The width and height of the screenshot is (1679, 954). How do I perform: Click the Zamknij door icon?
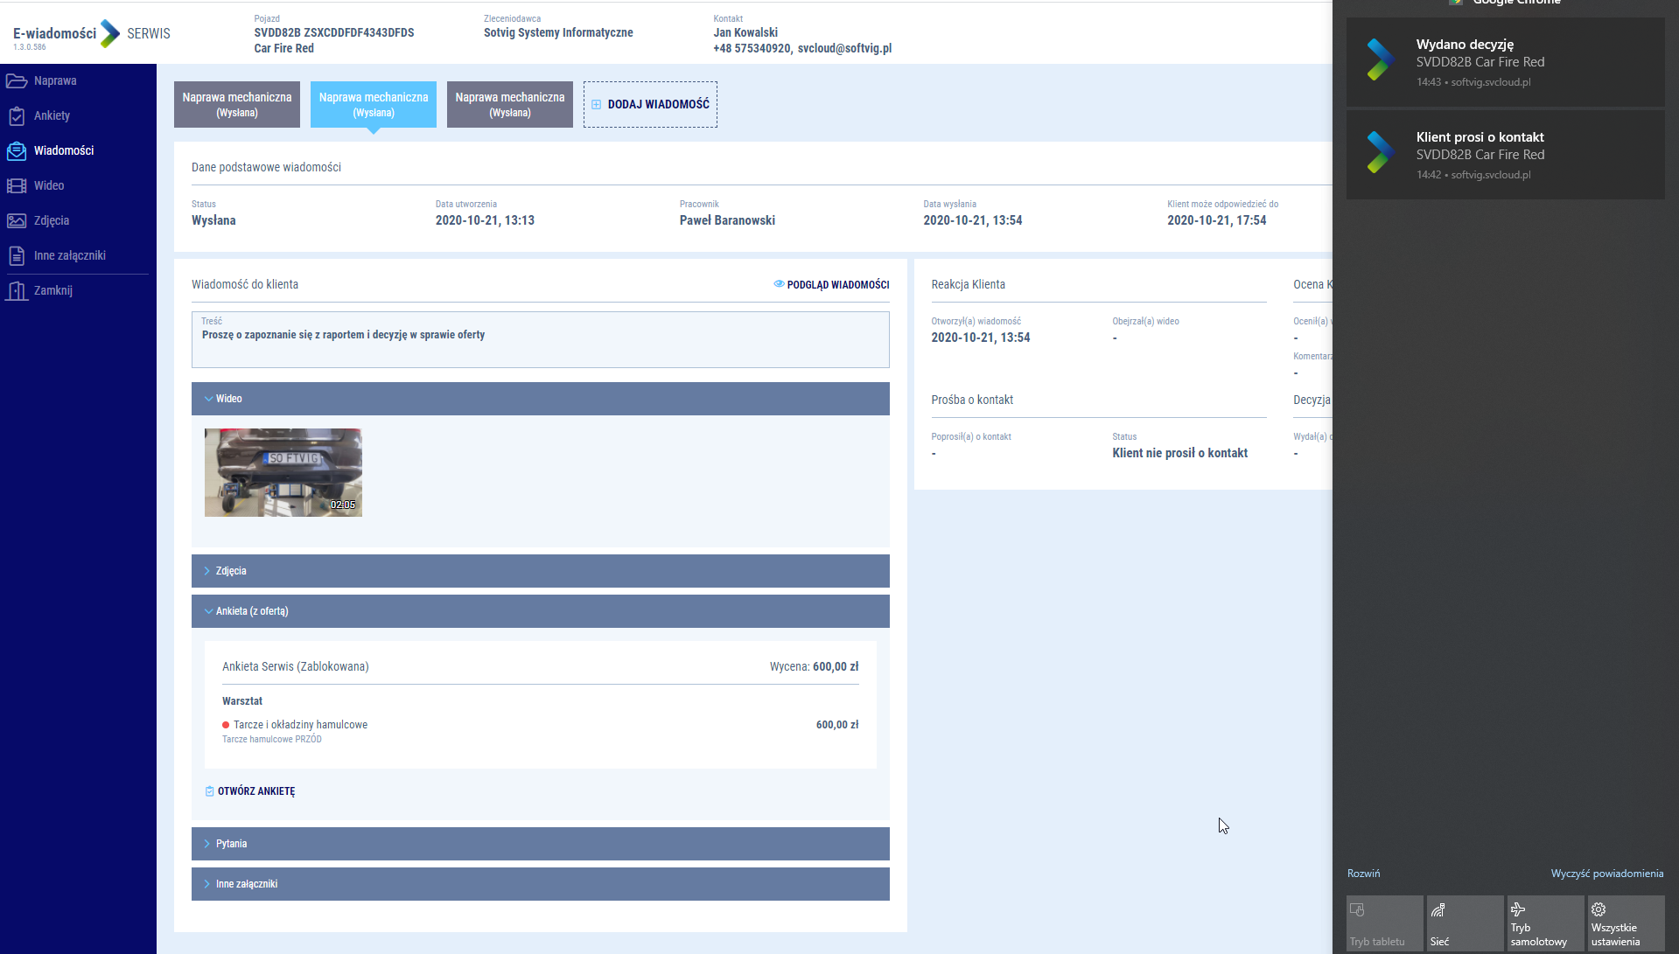17,291
